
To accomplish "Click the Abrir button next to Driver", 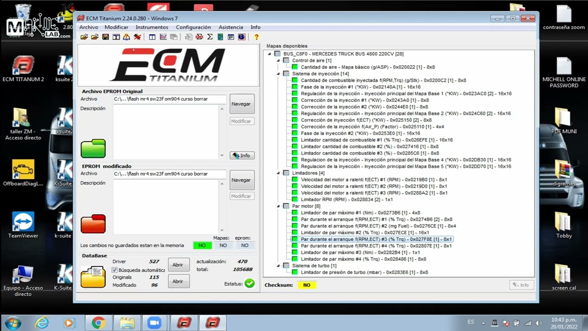I will pos(178,265).
